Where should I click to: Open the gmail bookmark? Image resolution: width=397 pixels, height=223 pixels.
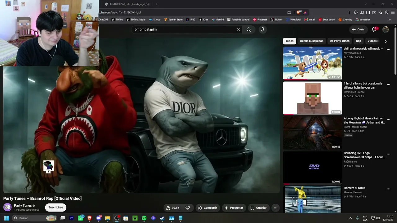pyautogui.click(x=310, y=20)
